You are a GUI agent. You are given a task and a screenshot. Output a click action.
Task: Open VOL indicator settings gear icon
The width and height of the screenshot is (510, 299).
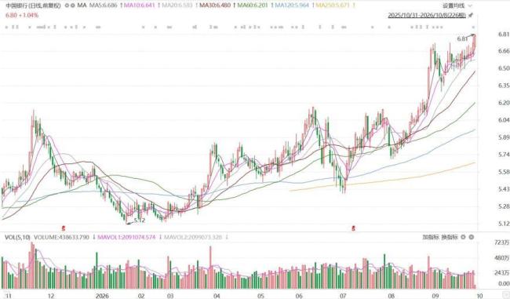[464, 237]
